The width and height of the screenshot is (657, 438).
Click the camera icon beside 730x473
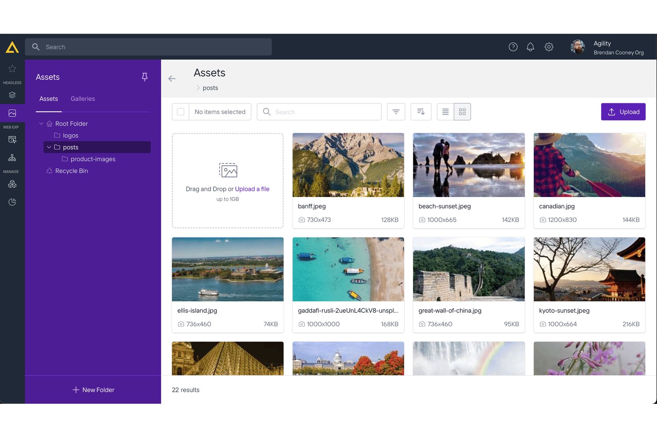pyautogui.click(x=302, y=220)
